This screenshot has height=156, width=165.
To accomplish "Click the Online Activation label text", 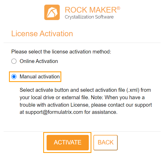I will [x=39, y=61].
